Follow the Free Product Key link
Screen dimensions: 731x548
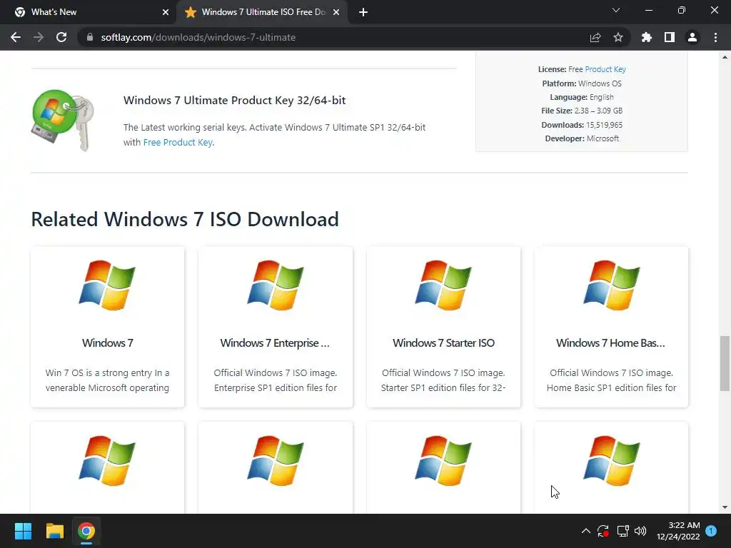tap(178, 142)
